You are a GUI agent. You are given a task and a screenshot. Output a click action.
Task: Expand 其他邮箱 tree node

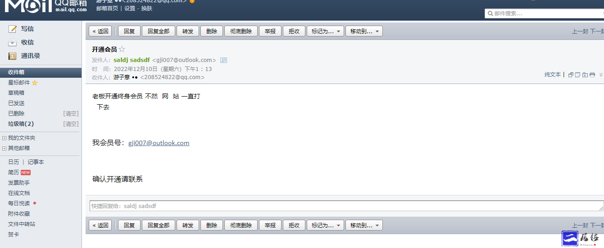point(4,148)
